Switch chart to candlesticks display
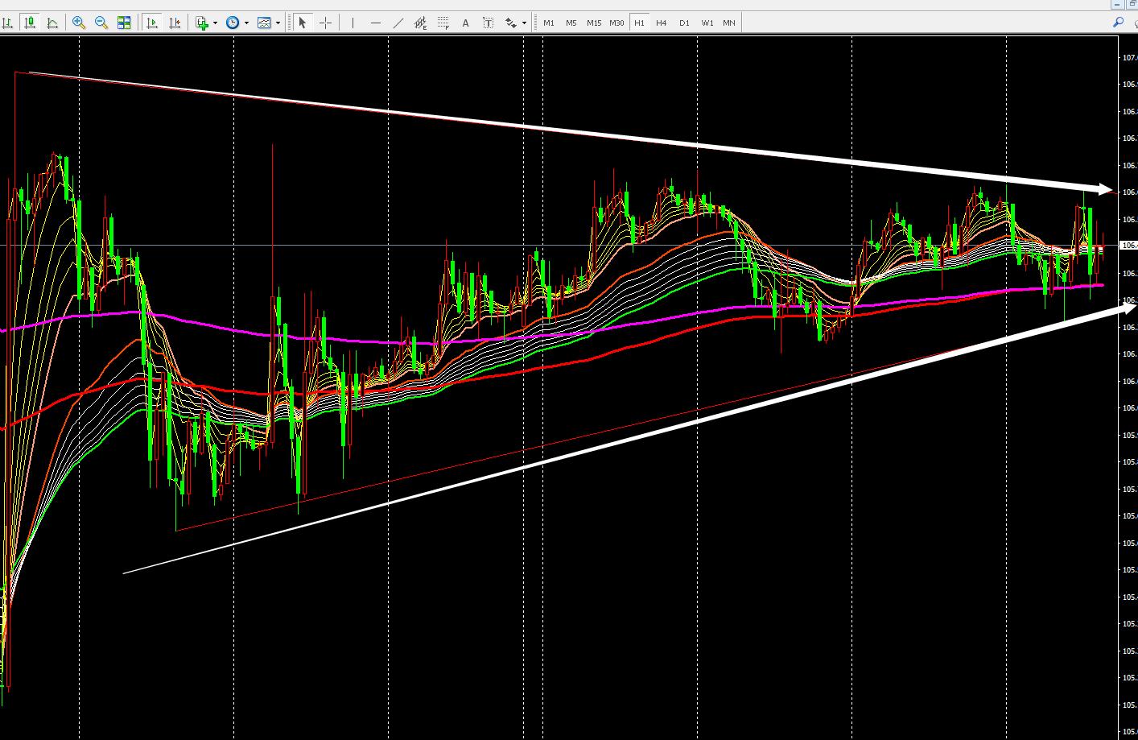The image size is (1138, 740). tap(30, 23)
